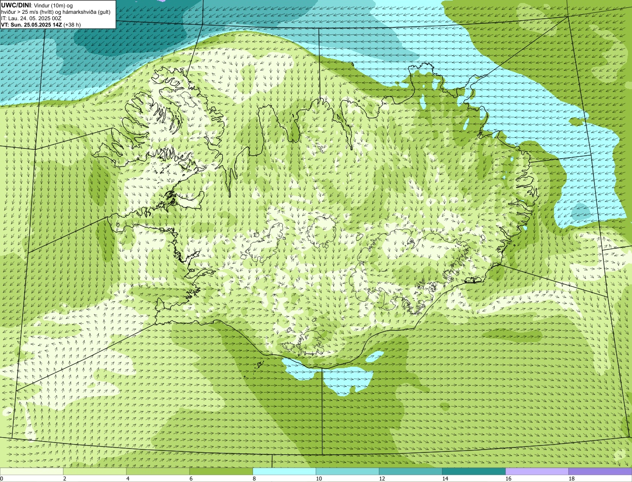Click scale label '2' on color bar
The width and height of the screenshot is (632, 482).
click(65, 479)
